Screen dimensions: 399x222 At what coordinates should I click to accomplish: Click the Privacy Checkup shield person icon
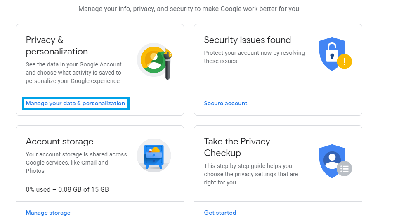pyautogui.click(x=332, y=160)
